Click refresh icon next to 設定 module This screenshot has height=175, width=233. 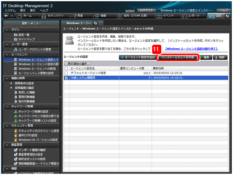227,16
